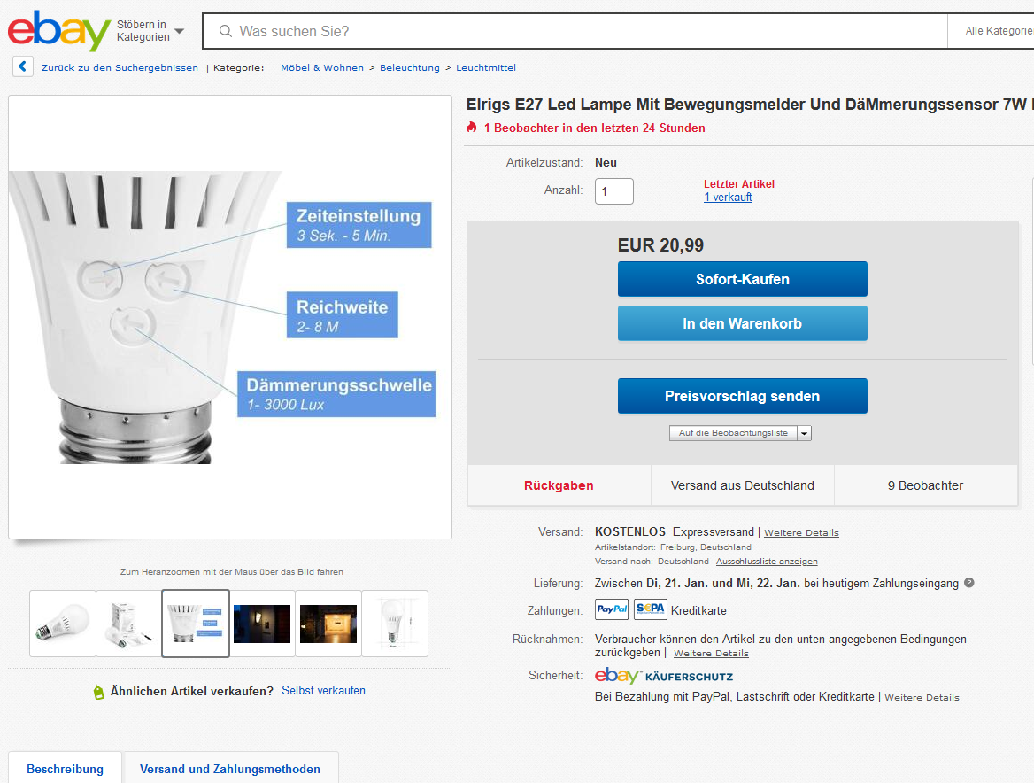
Task: Switch to the Beschreibung tab
Action: [x=65, y=769]
